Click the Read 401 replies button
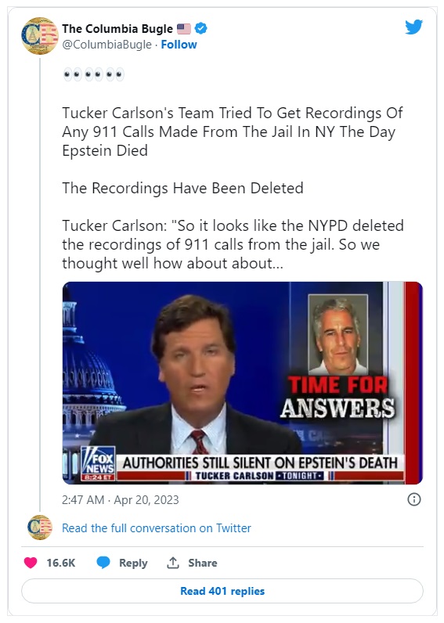 click(222, 591)
